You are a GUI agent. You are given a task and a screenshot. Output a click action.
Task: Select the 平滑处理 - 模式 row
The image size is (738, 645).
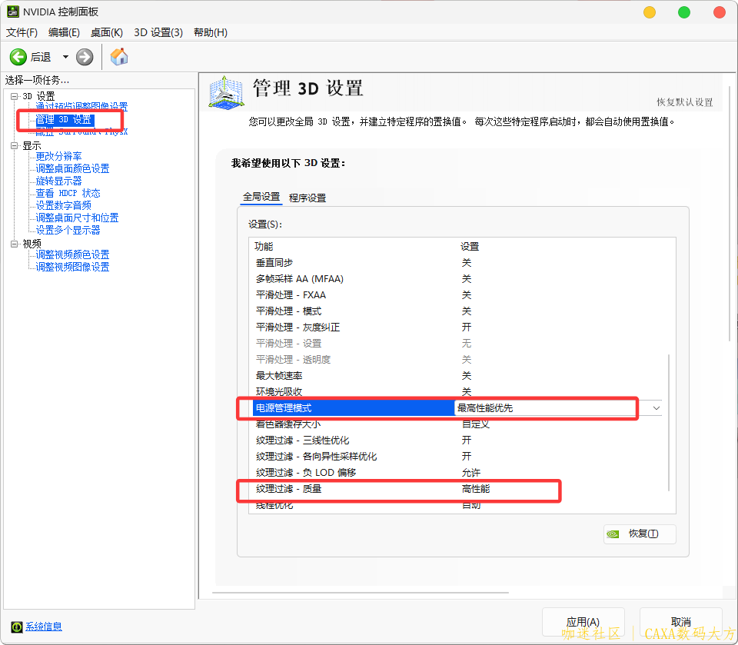coord(458,311)
